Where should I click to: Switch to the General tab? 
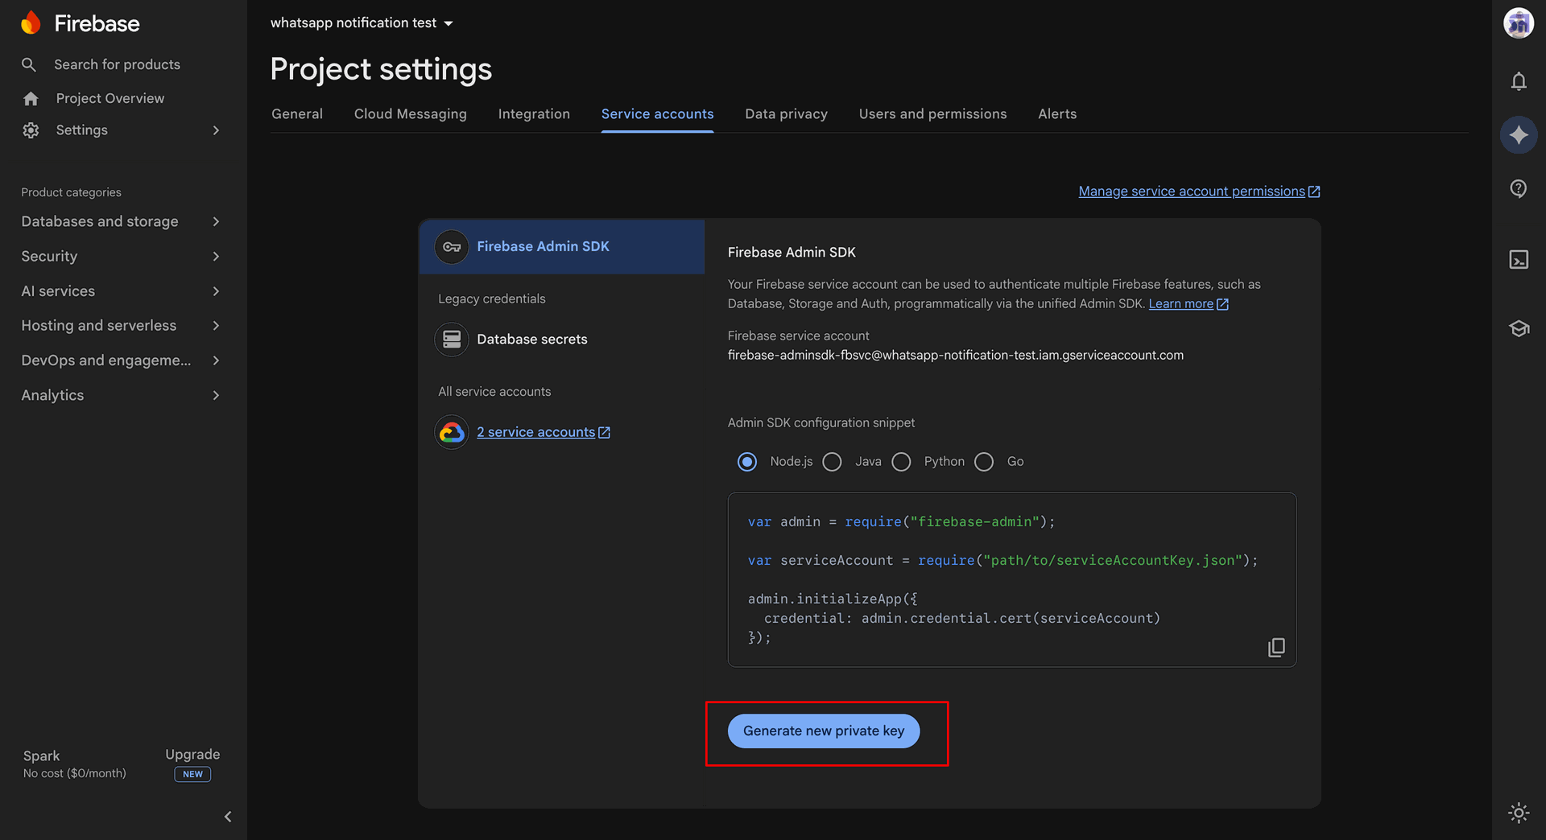click(x=297, y=114)
